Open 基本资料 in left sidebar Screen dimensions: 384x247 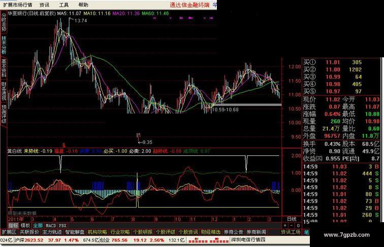tap(4, 68)
